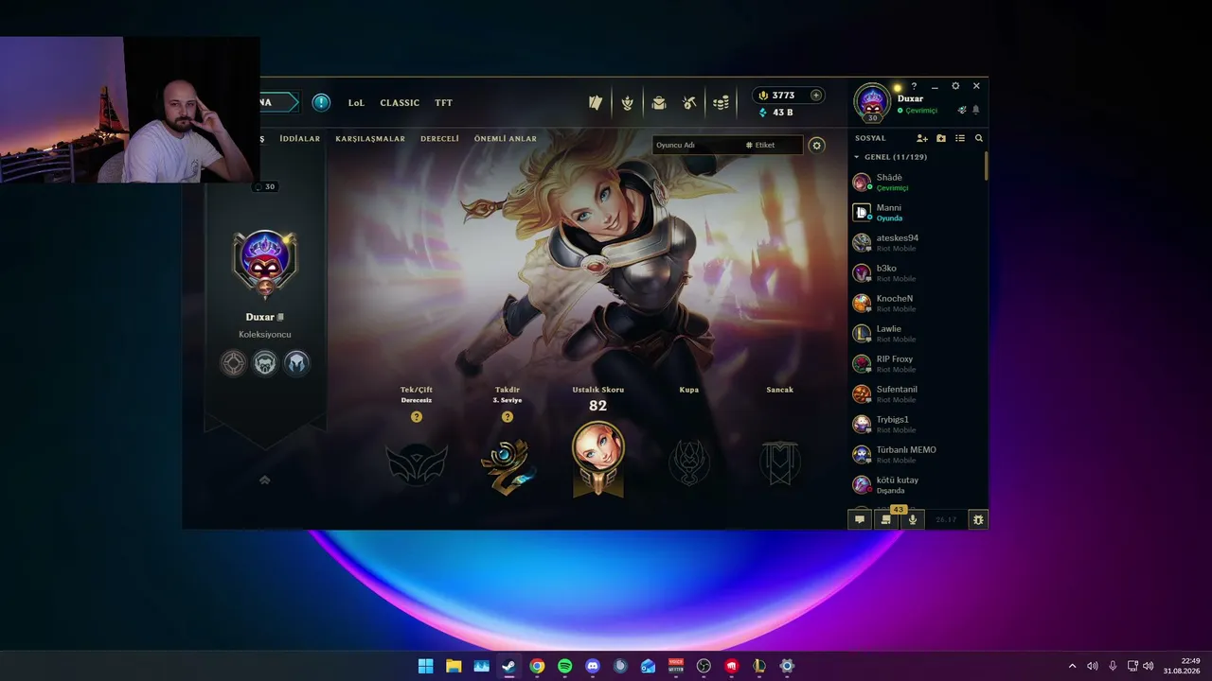Open Steam from the taskbar
Screen dimensions: 1212x681
(x=509, y=666)
